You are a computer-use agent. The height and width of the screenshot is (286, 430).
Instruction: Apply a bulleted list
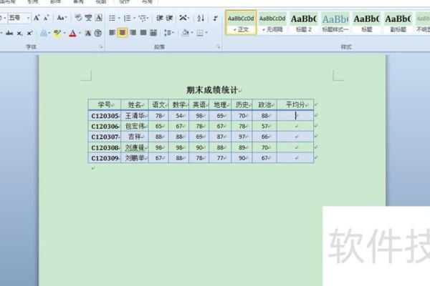[x=112, y=19]
